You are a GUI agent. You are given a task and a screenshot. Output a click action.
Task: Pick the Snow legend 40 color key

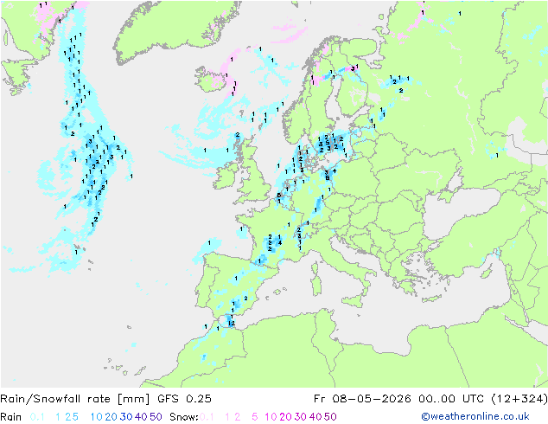315,417
